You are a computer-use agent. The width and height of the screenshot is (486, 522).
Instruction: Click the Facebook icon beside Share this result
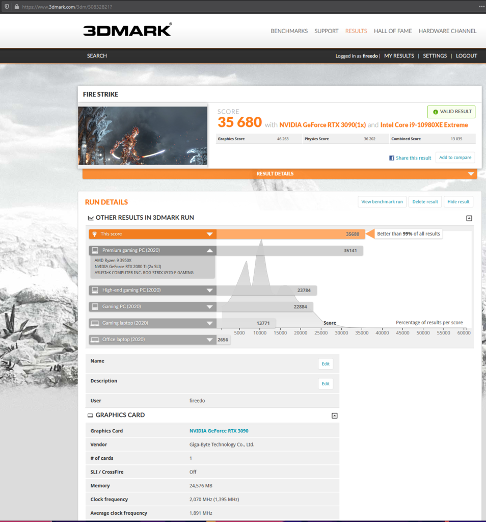[x=392, y=158]
